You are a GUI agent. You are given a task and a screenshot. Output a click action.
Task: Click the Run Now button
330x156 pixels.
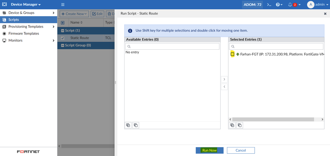209,150
